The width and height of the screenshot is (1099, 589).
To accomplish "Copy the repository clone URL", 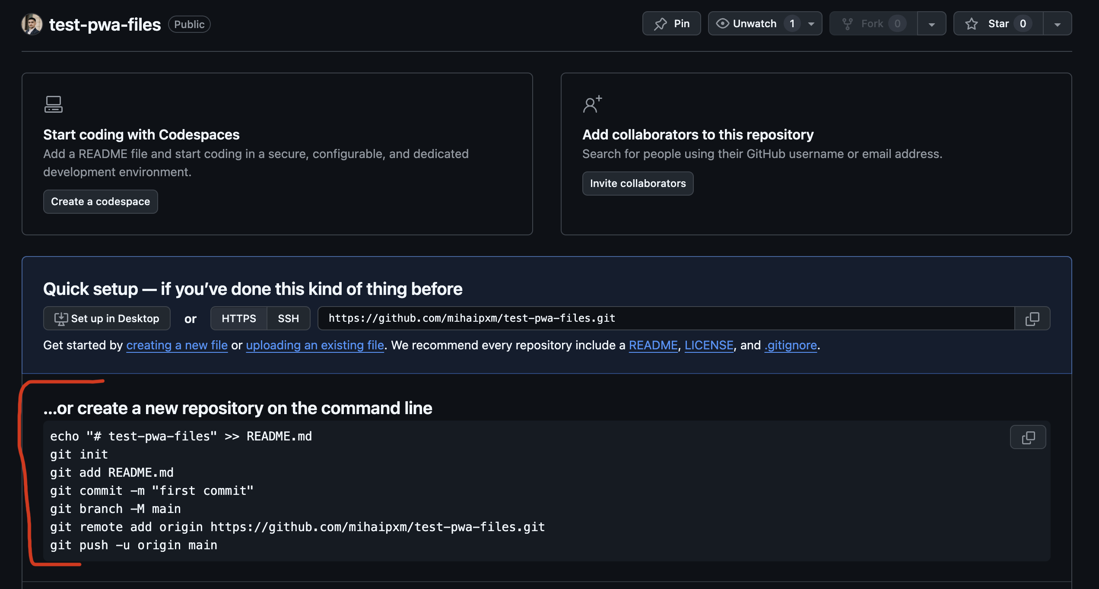I will (1032, 318).
